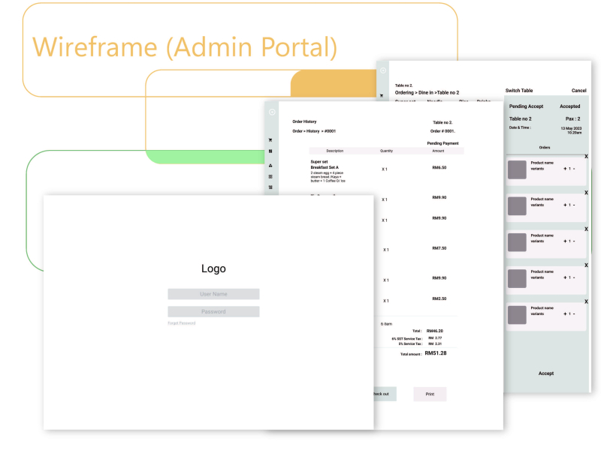This screenshot has height=450, width=601.
Task: Open the Forgot Password link
Action: (x=181, y=323)
